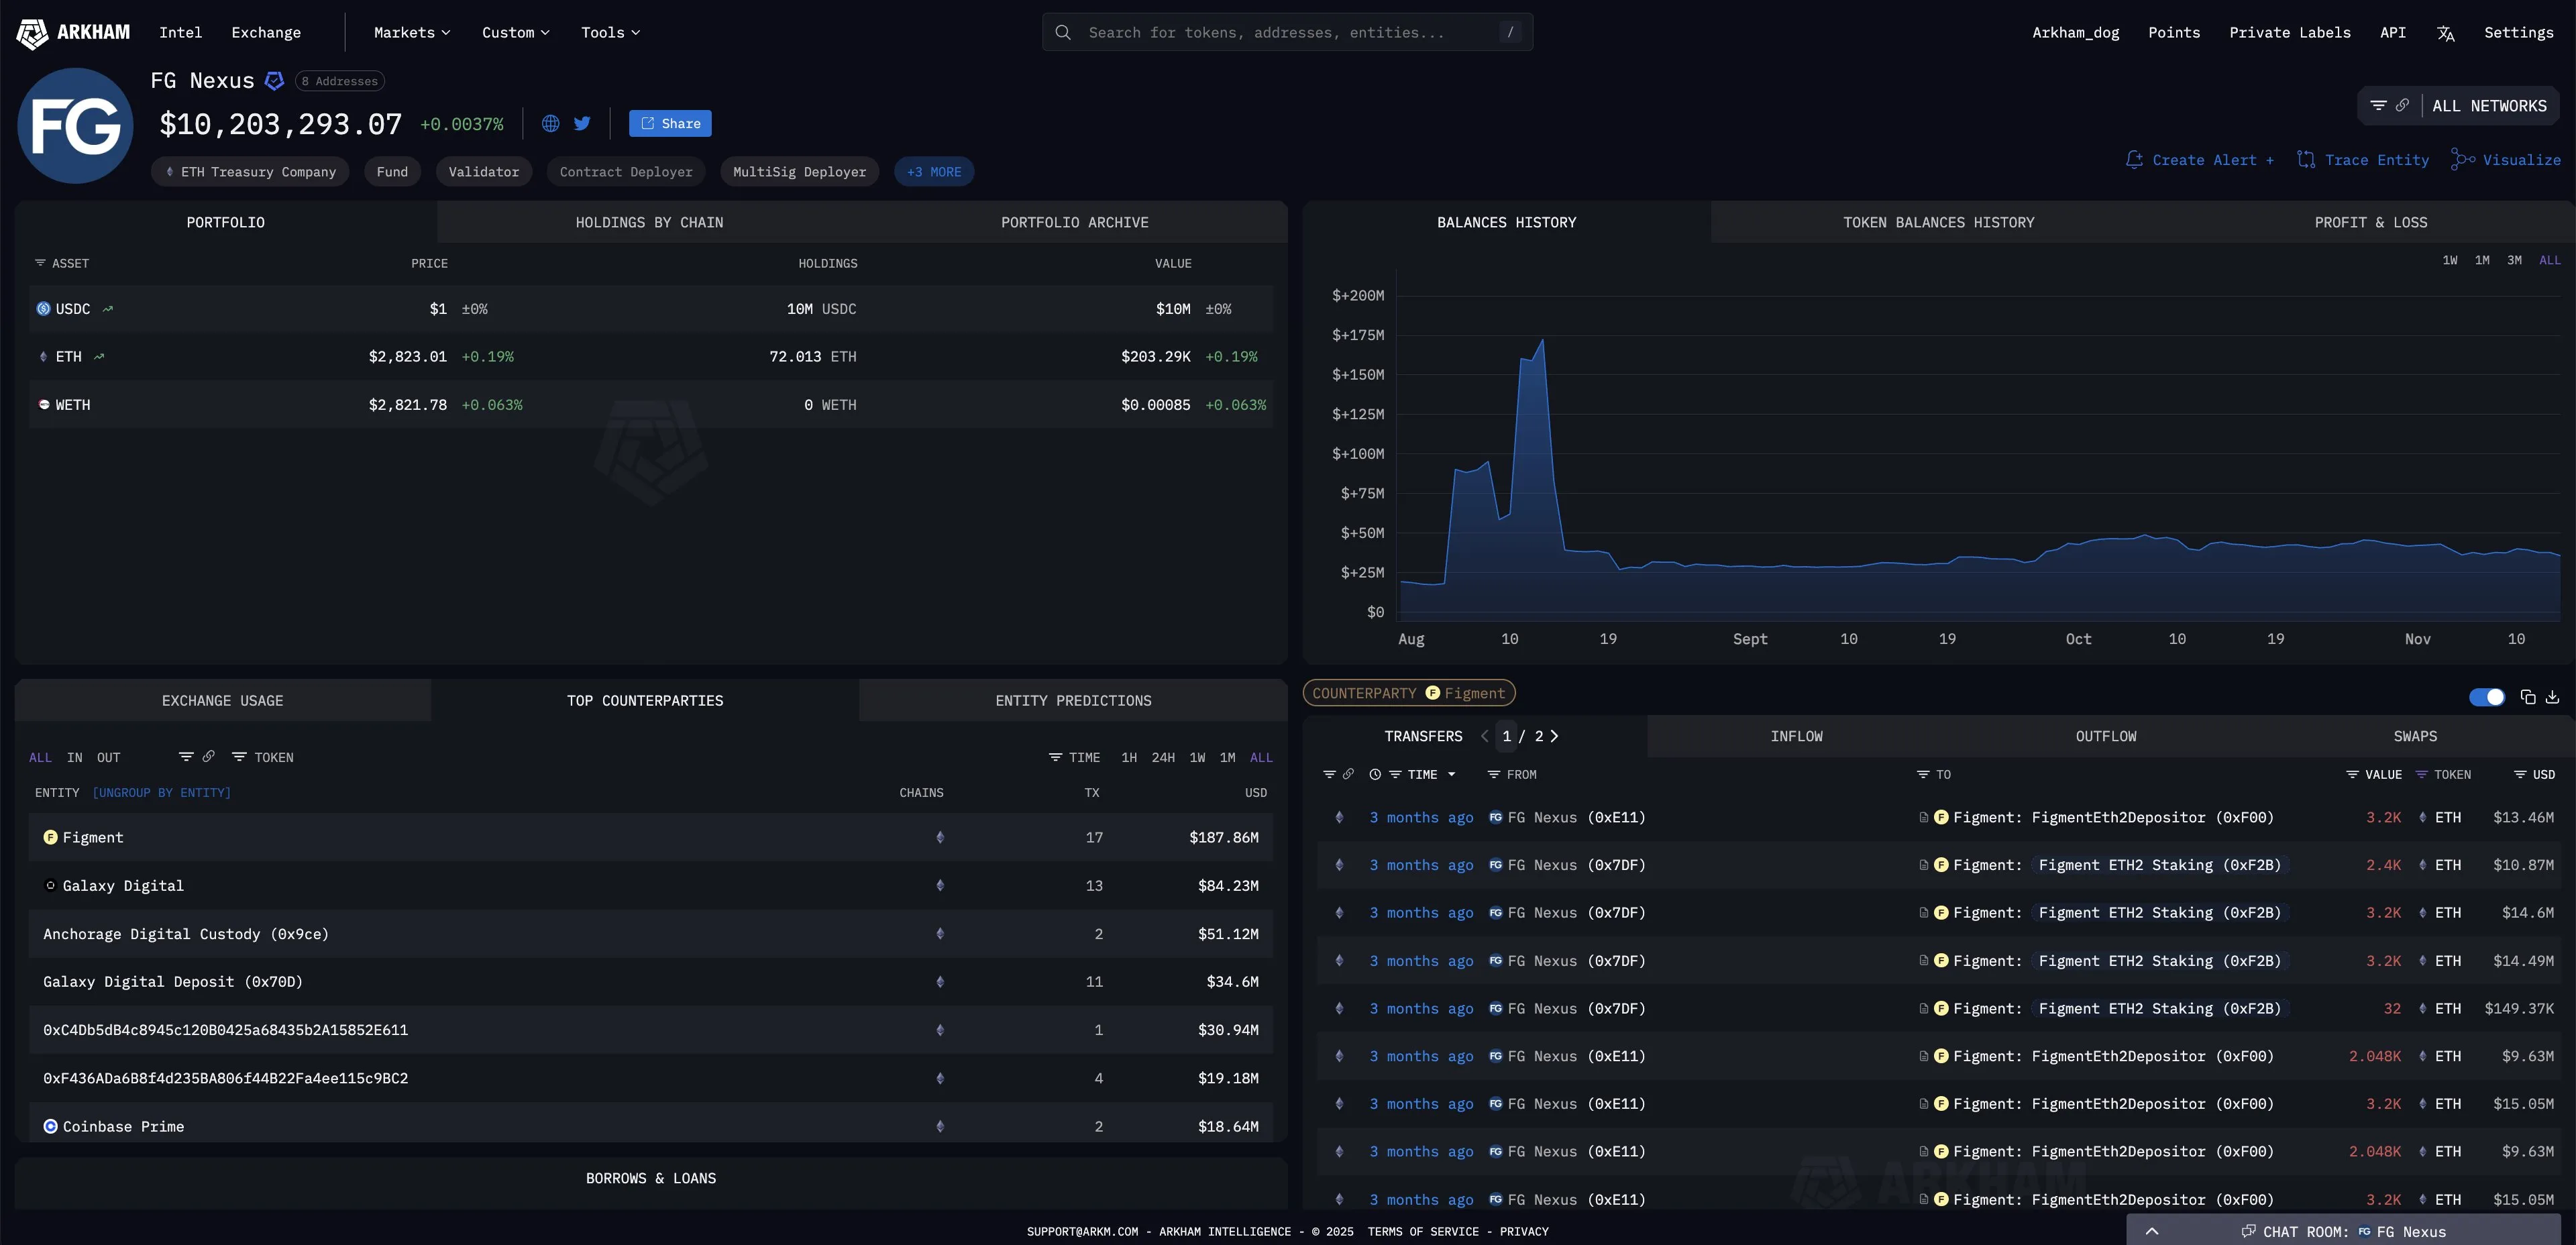Open the Profit & Loss tab
Viewport: 2576px width, 1245px height.
pyautogui.click(x=2370, y=222)
